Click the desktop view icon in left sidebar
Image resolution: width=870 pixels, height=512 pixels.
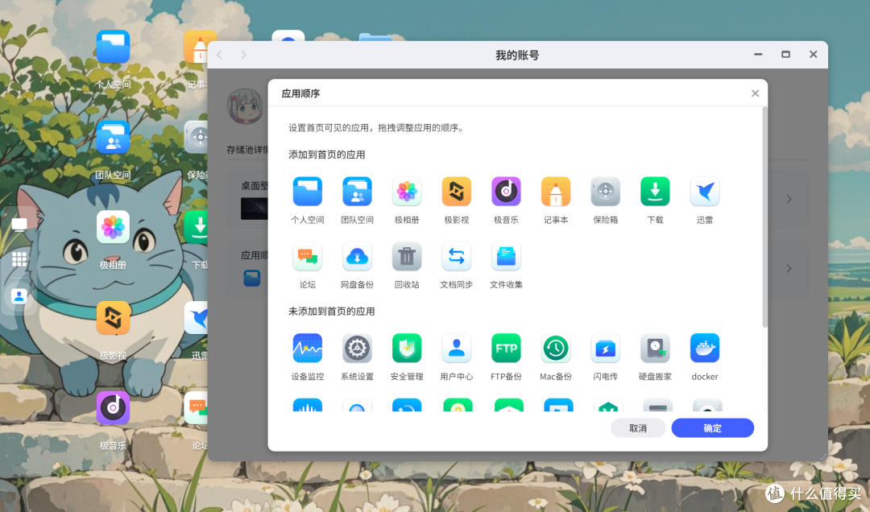pos(19,225)
